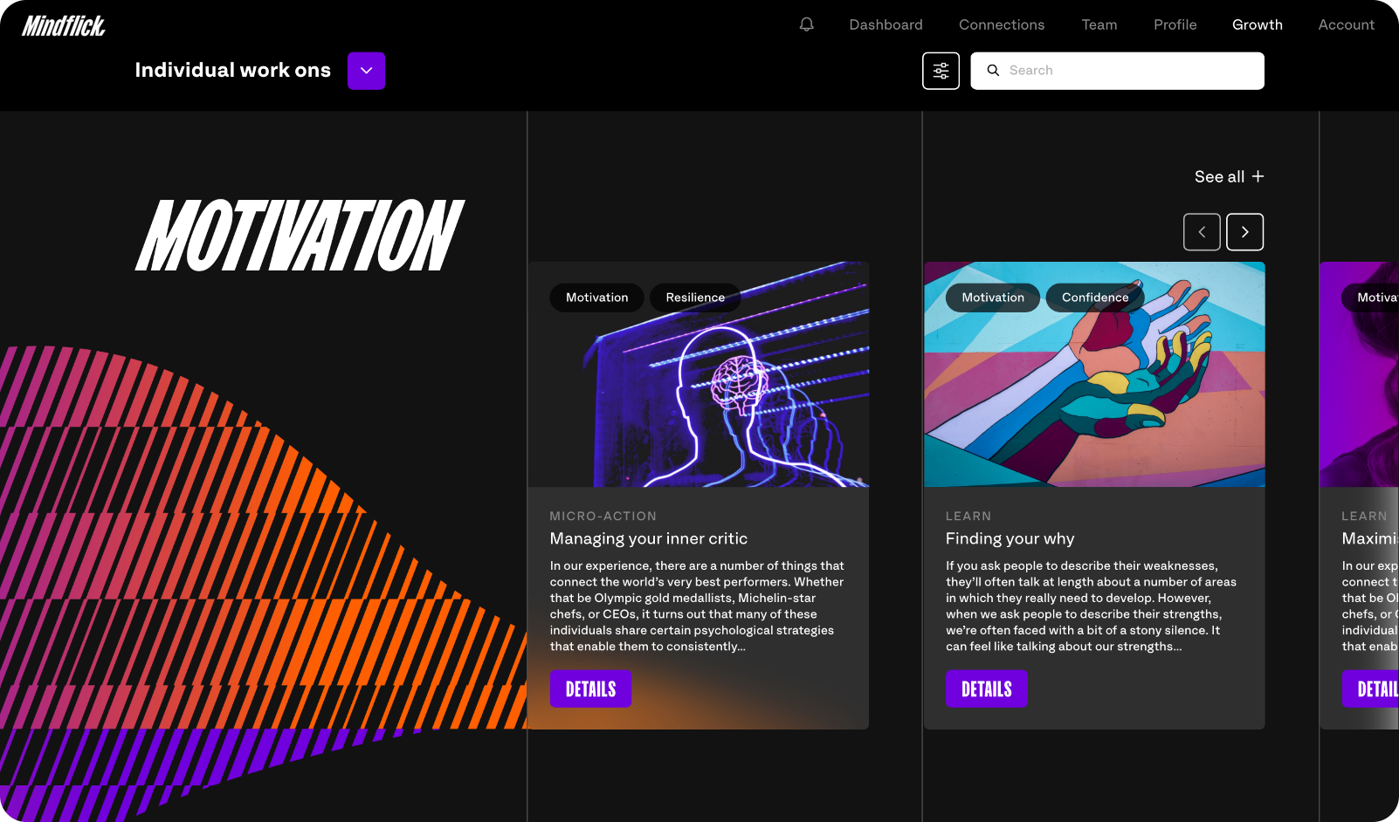
Task: Select the Growth nav item
Action: pos(1257,24)
